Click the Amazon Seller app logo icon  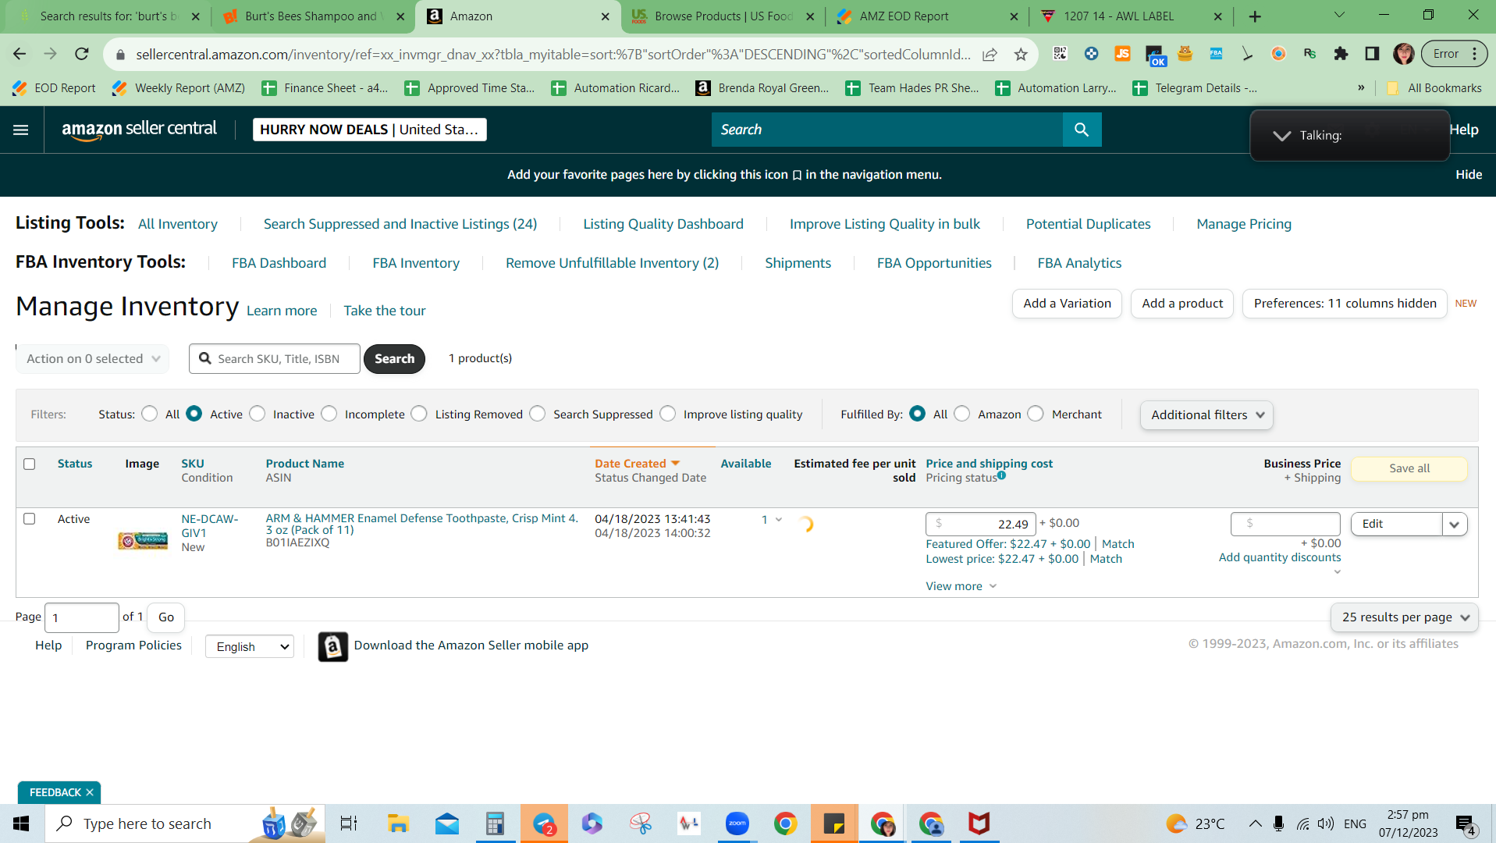coord(332,646)
